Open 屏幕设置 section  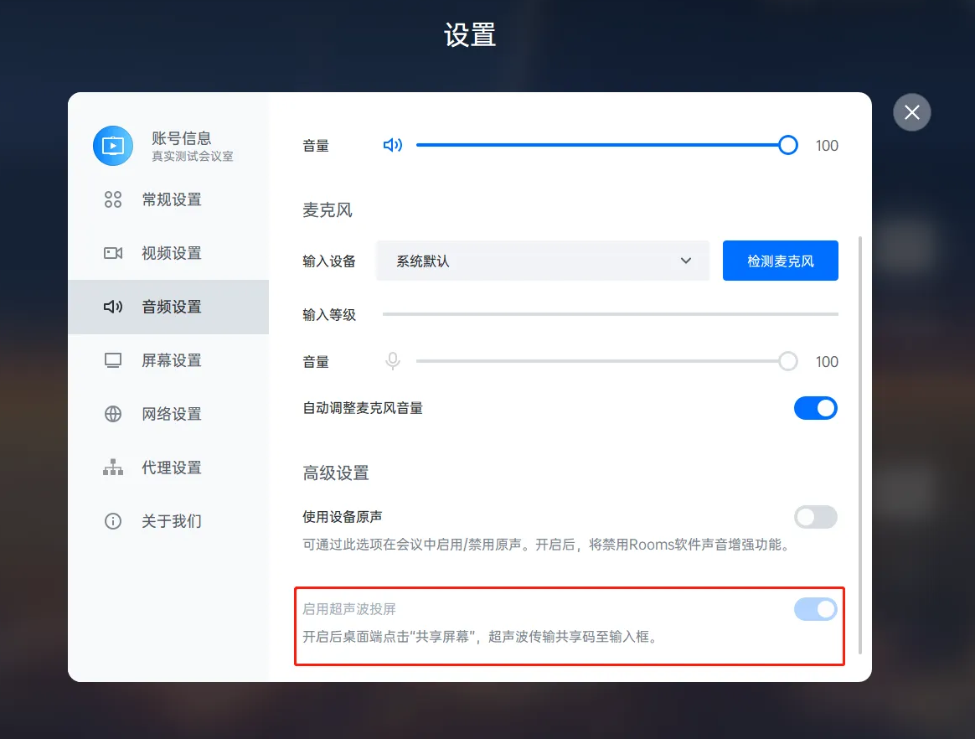coord(168,360)
